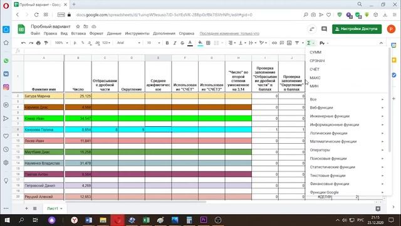The width and height of the screenshot is (401, 226).
Task: Star the document Пробный вариант
Action: click(x=78, y=26)
